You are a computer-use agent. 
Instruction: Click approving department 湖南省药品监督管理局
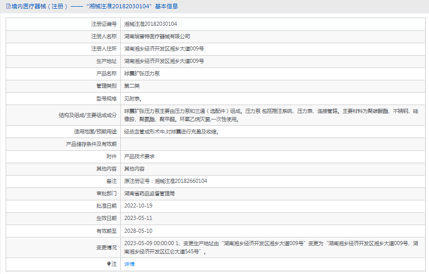pos(149,193)
